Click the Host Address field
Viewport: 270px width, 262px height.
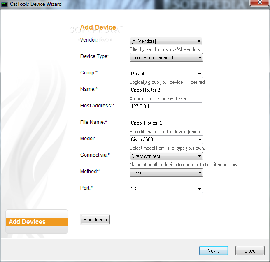point(166,107)
